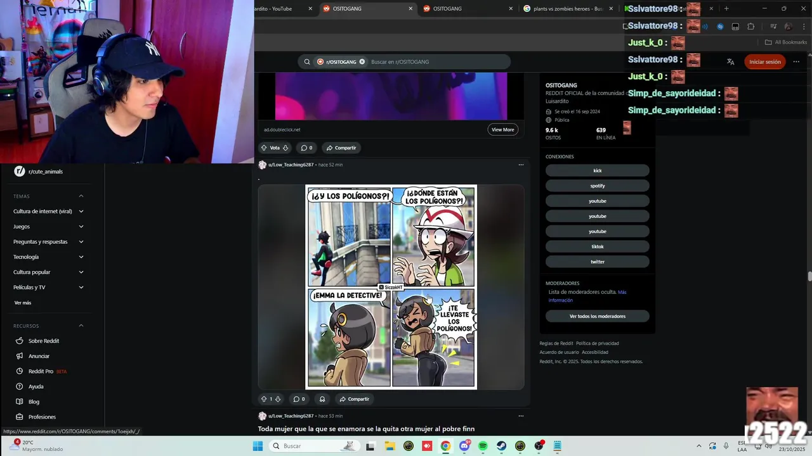This screenshot has width=812, height=456.
Task: Open All Bookmarks folder
Action: click(786, 42)
